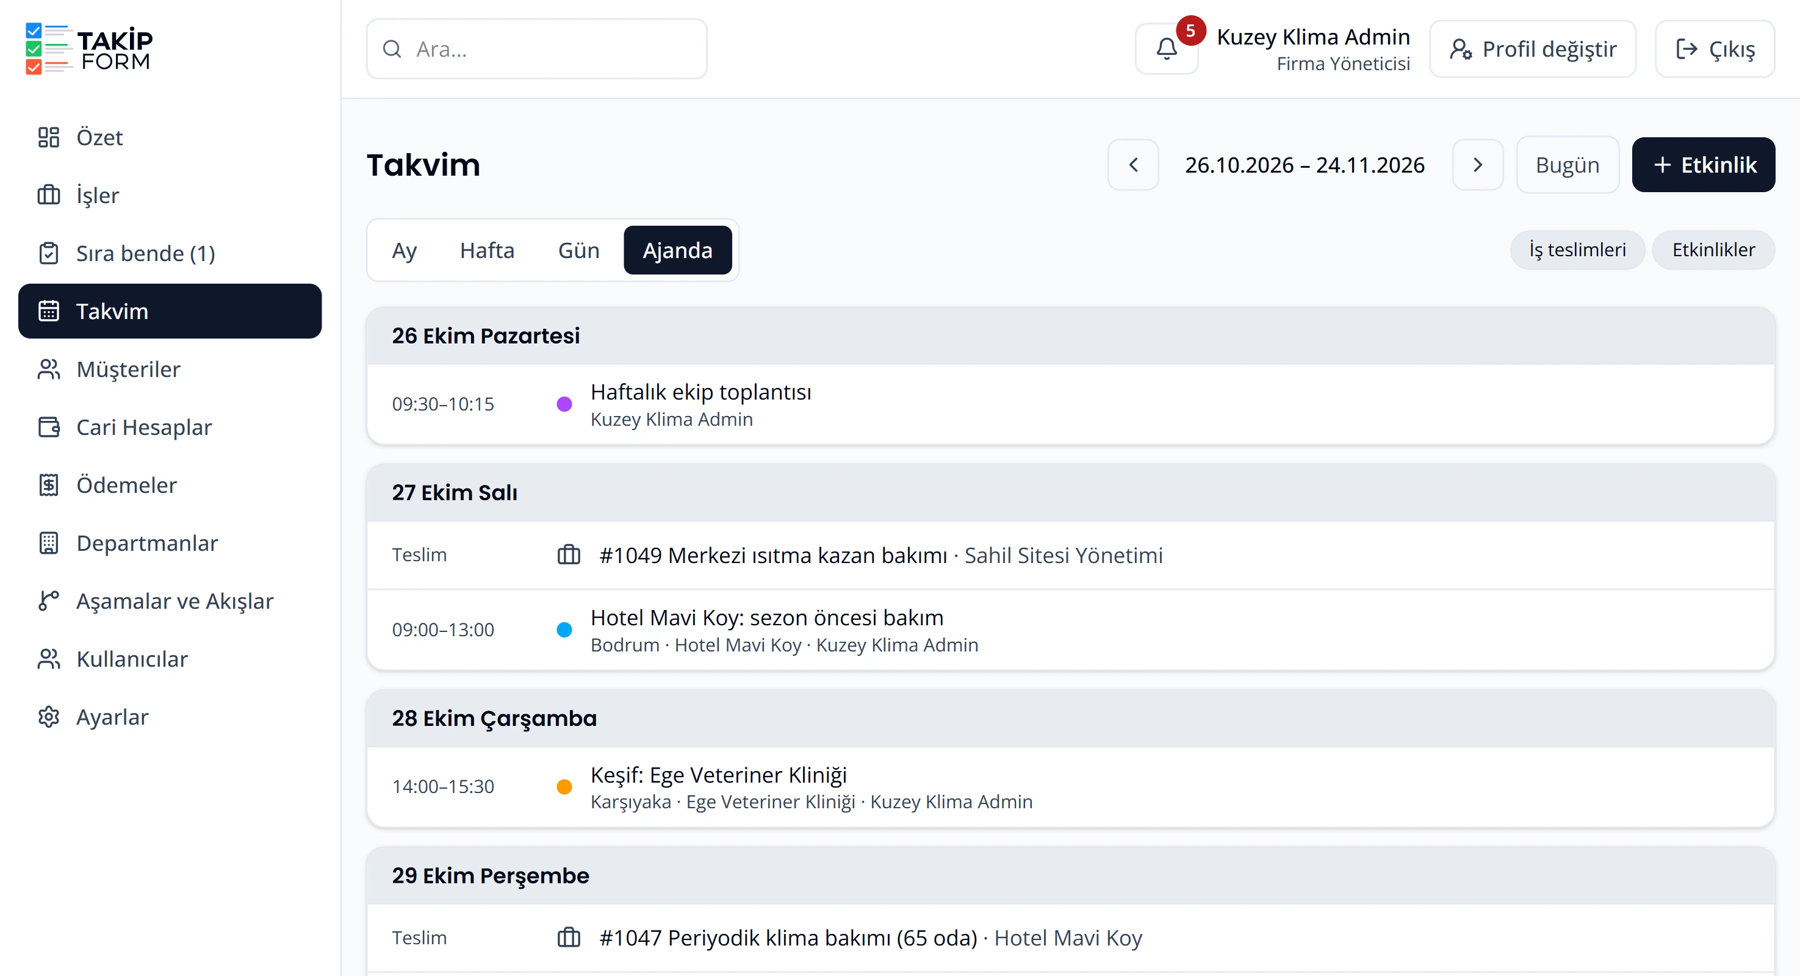This screenshot has width=1800, height=976.
Task: Click the TakipForm logo
Action: (x=88, y=49)
